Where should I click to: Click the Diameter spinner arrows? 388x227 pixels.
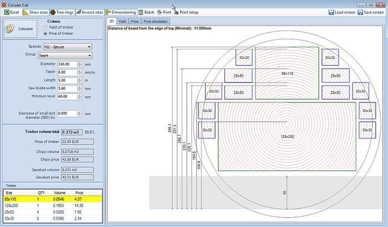coord(79,64)
